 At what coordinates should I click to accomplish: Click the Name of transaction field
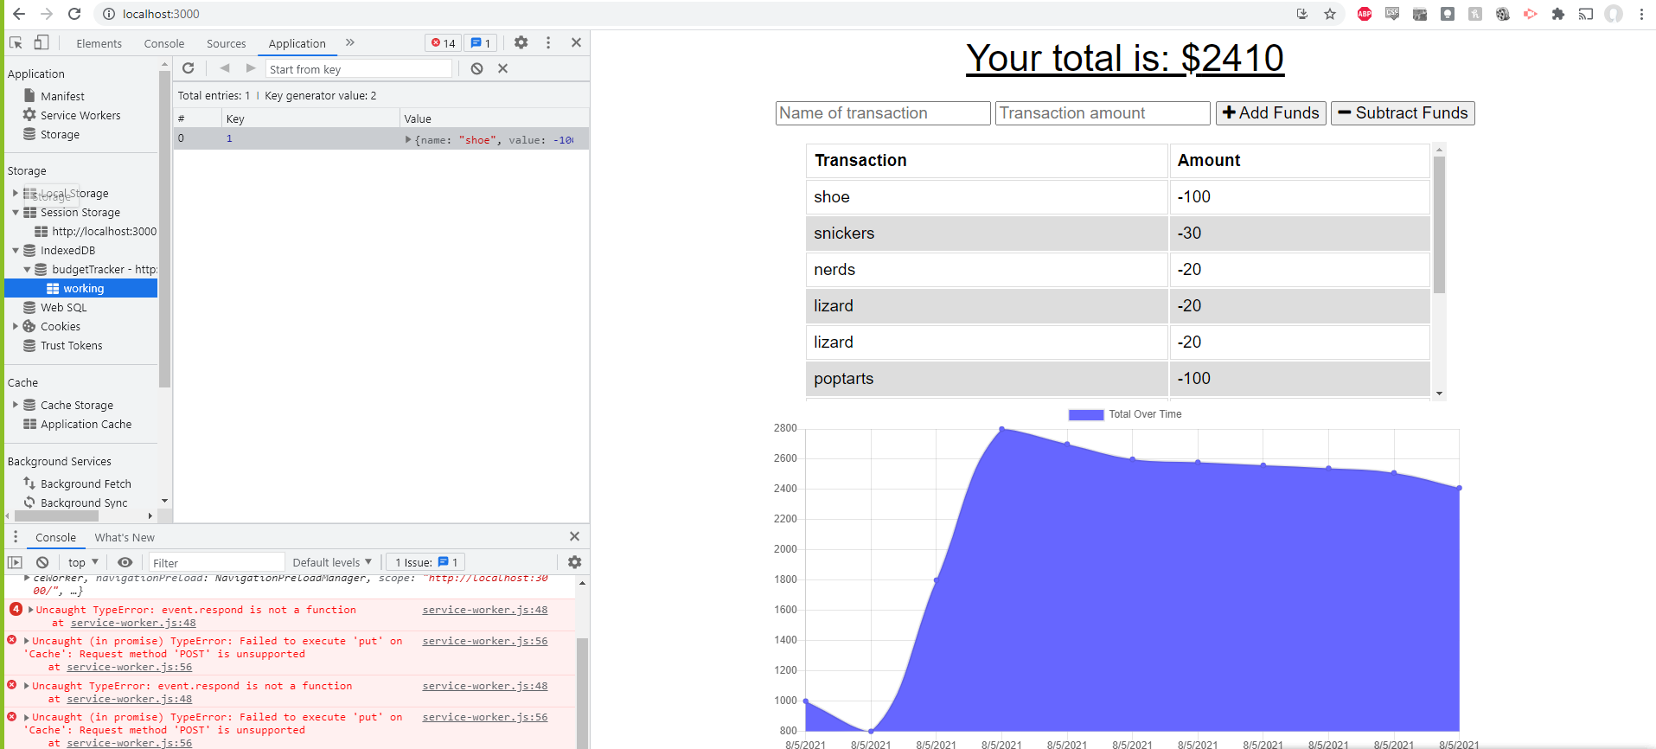click(883, 113)
